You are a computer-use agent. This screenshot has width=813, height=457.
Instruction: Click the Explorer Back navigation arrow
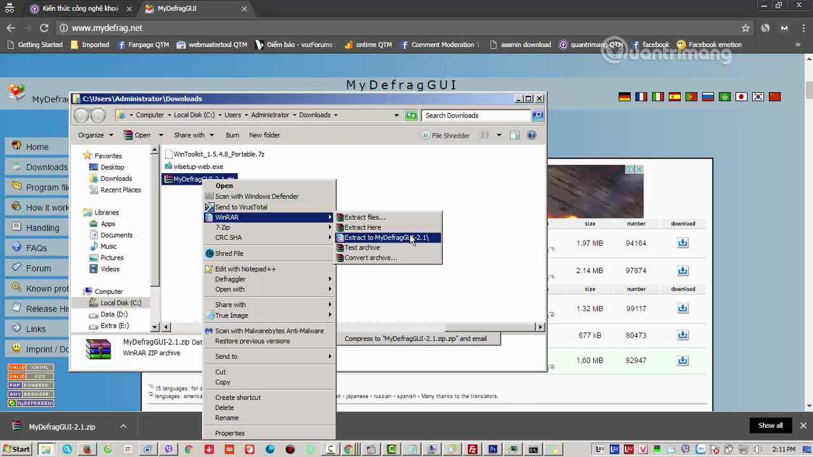81,115
